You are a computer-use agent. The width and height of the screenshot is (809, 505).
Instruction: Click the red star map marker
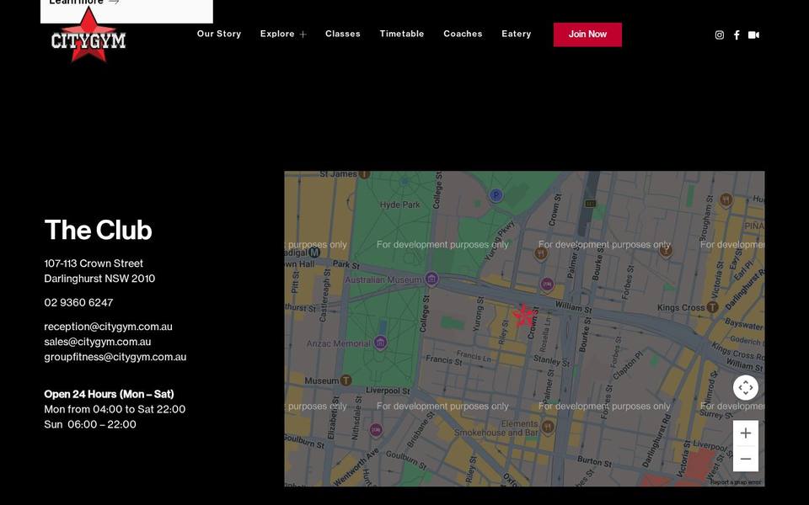pos(524,315)
